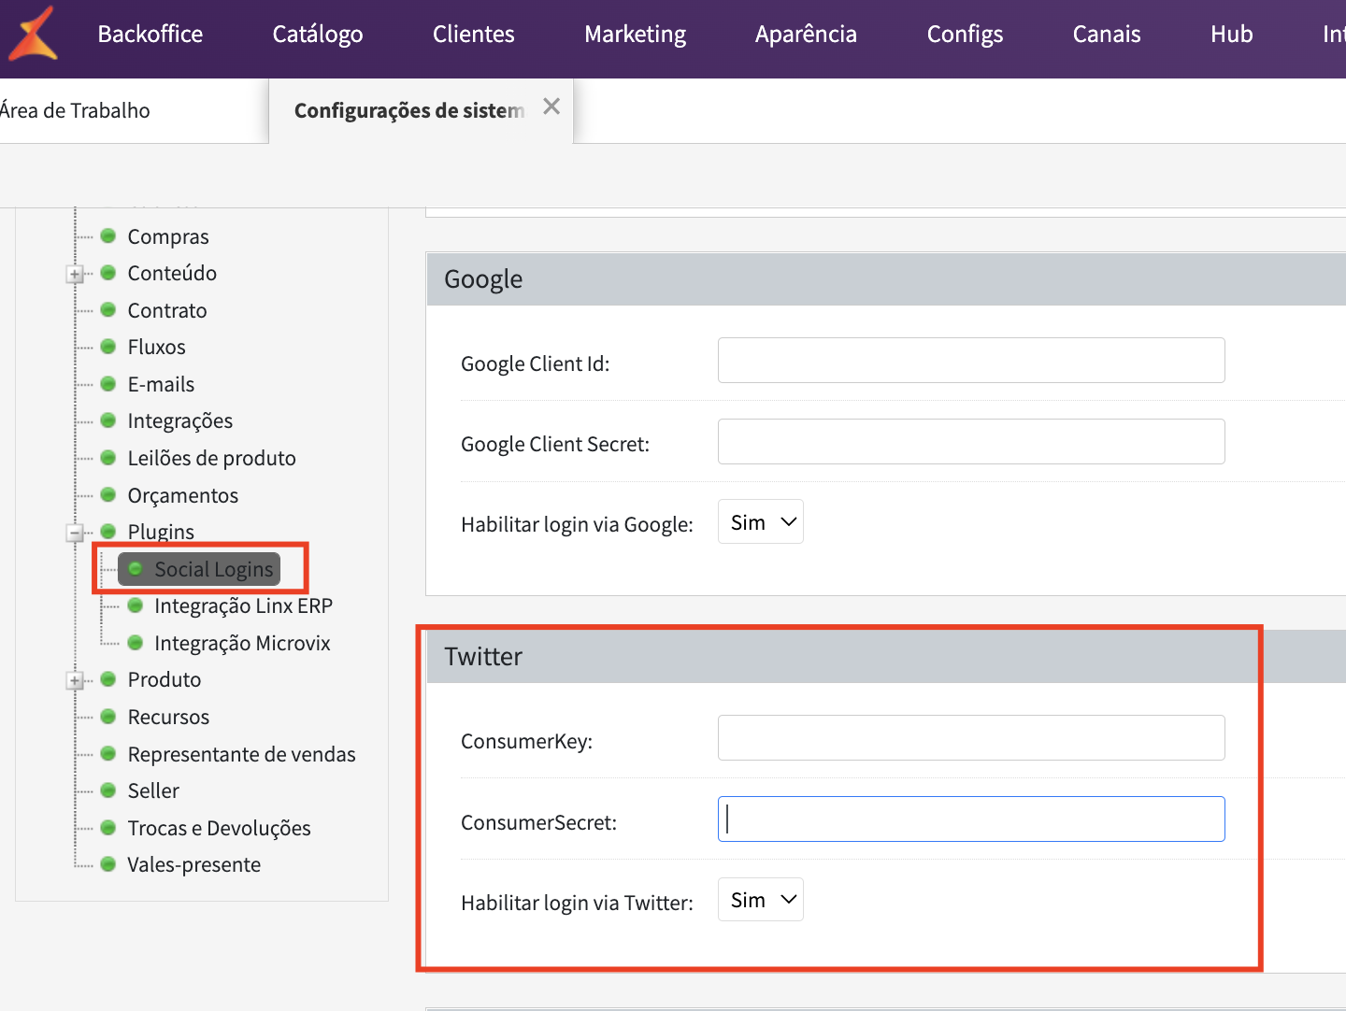Viewport: 1346px width, 1011px height.
Task: Click the Google section header
Action: [x=886, y=278]
